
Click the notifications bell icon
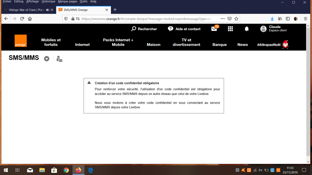247,29
